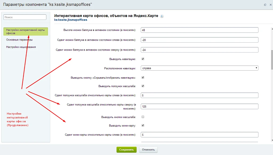
Task: Click the vertical scrollbar thumb
Action: click(x=272, y=60)
